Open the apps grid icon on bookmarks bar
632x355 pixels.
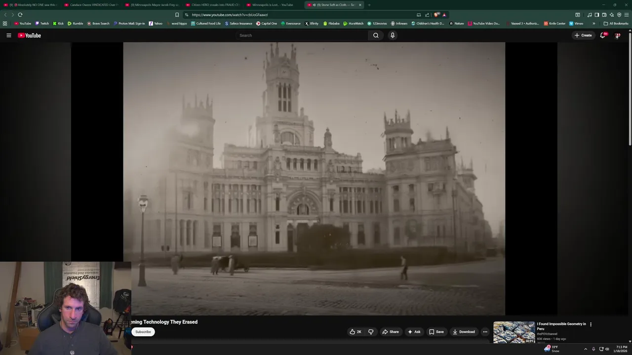(5, 23)
